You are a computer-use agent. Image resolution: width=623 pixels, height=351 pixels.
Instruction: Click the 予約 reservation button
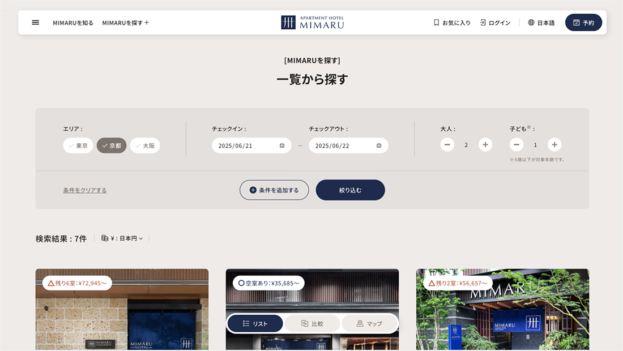click(583, 23)
